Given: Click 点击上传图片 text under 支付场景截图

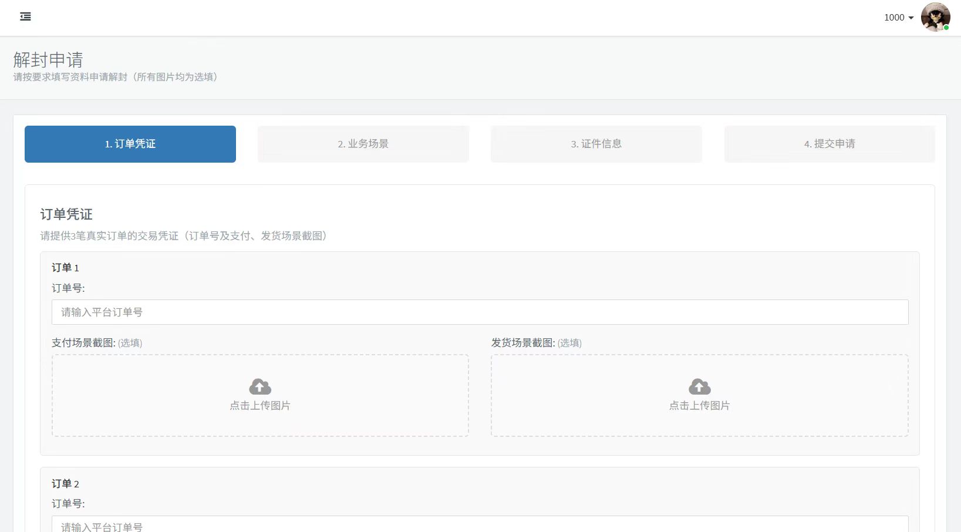Looking at the screenshot, I should (x=260, y=406).
